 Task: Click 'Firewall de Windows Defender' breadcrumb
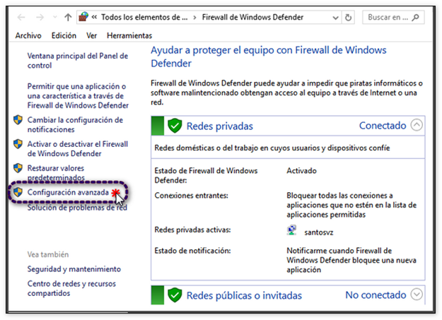[252, 17]
